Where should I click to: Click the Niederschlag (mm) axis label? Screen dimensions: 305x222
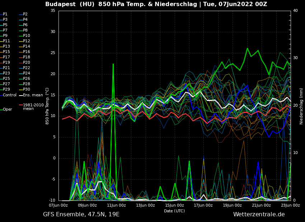301,106
